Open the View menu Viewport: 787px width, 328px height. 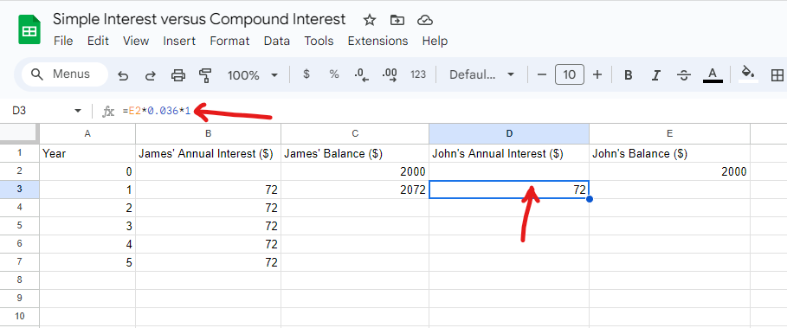pyautogui.click(x=136, y=42)
